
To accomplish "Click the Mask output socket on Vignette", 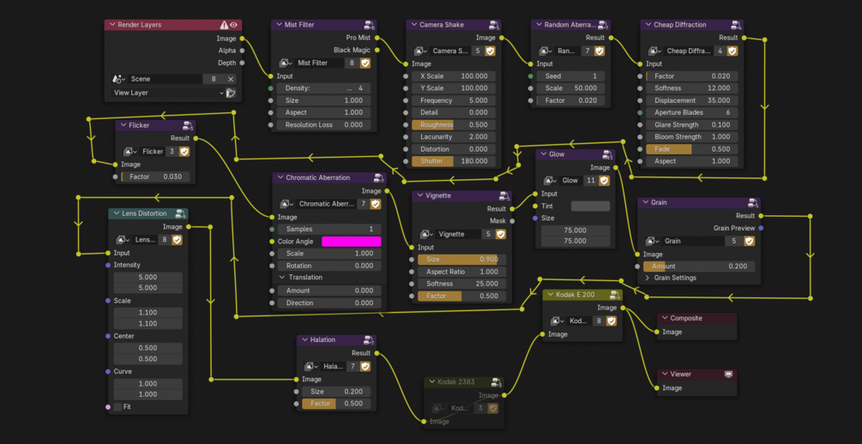I will pyautogui.click(x=512, y=221).
